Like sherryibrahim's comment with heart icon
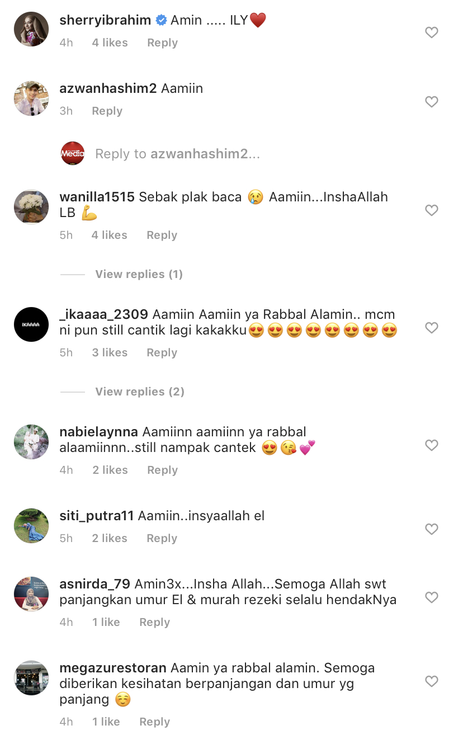The image size is (463, 730). (x=432, y=33)
